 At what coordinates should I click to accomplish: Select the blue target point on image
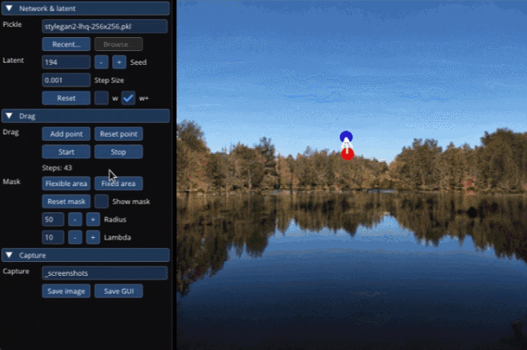click(347, 137)
